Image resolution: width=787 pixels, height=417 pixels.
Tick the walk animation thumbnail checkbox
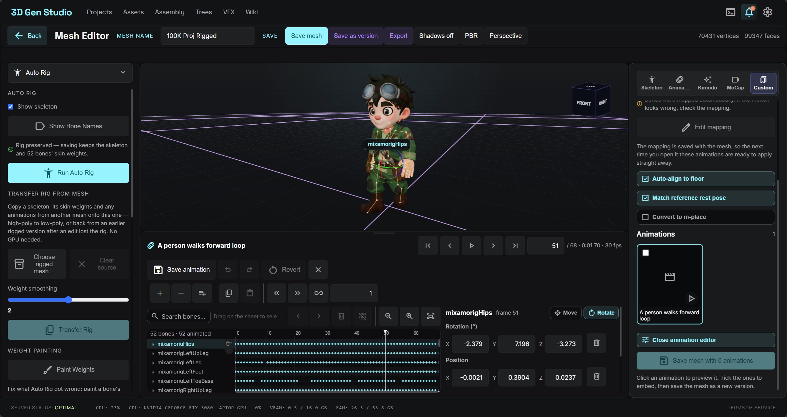point(646,253)
